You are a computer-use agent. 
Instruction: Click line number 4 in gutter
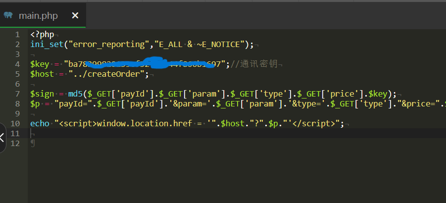coord(17,64)
